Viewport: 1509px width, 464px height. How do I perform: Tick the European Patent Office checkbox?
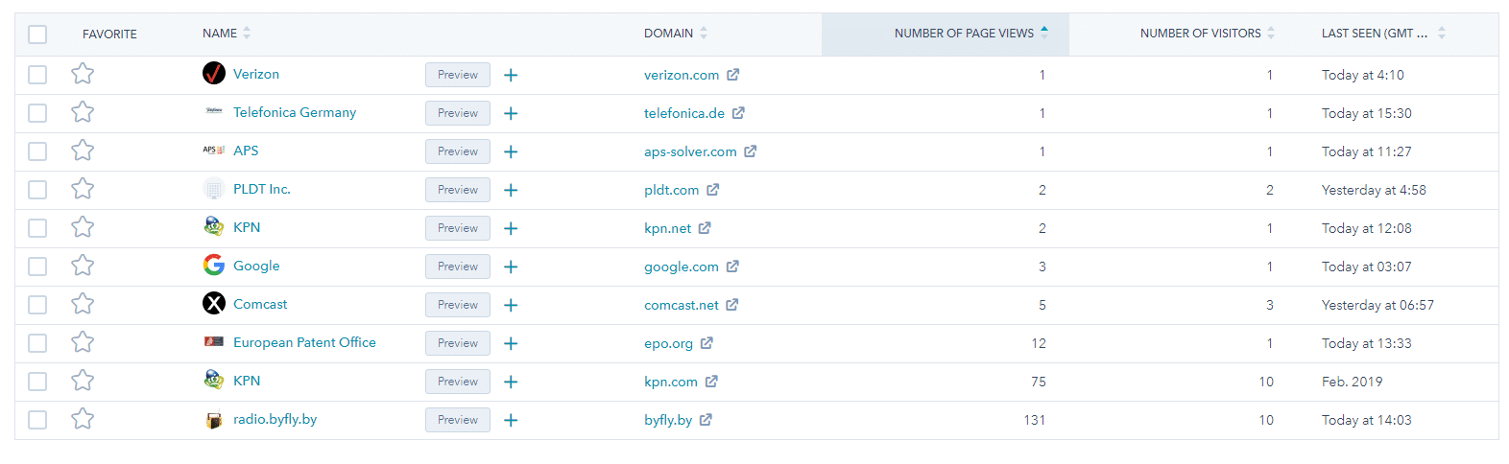(x=37, y=343)
